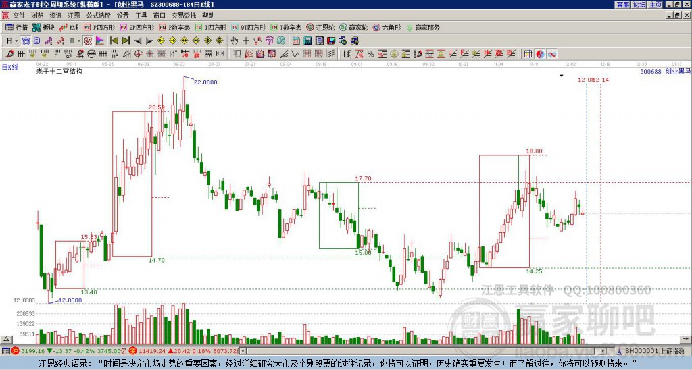The image size is (692, 370).
Task: Click the chart's small black dropdown triangle
Action: point(562,76)
